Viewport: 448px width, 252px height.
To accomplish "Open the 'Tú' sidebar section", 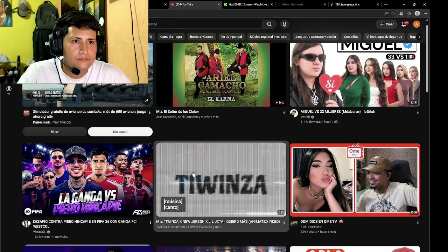I will [9, 91].
